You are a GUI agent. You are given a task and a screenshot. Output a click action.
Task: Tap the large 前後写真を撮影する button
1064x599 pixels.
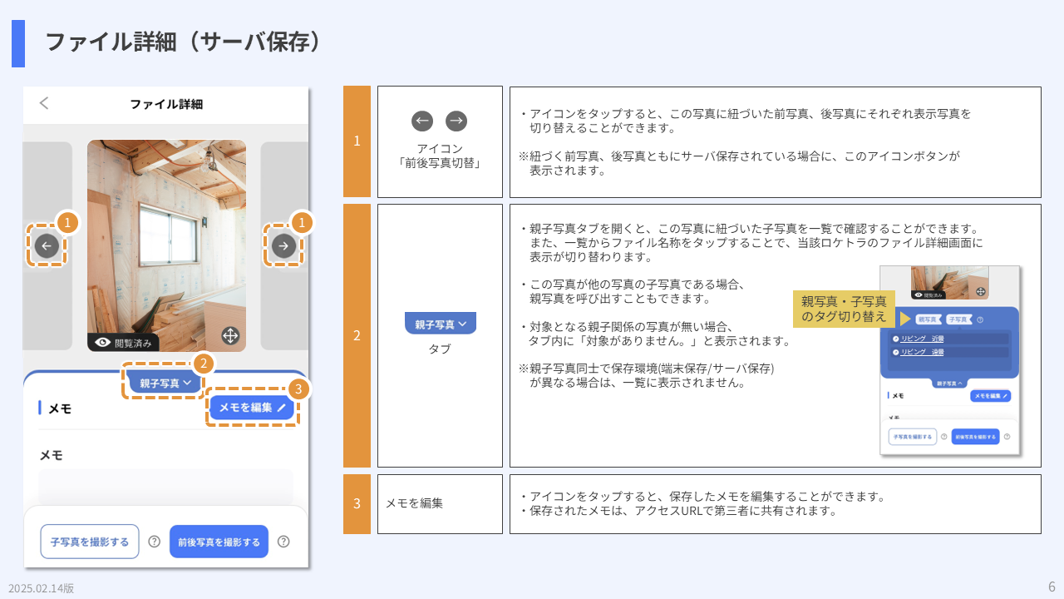point(219,542)
